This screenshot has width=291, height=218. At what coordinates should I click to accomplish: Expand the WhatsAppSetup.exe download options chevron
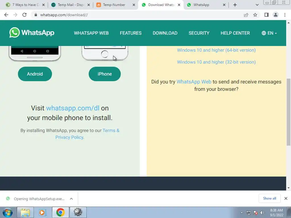pyautogui.click(x=71, y=199)
